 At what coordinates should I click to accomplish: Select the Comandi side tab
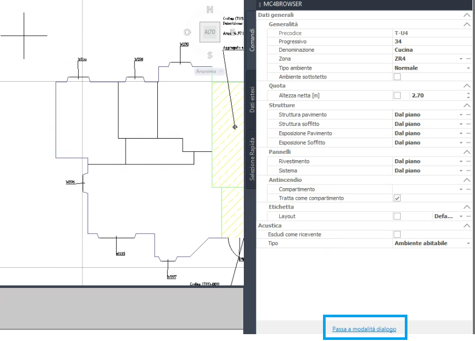coord(252,40)
